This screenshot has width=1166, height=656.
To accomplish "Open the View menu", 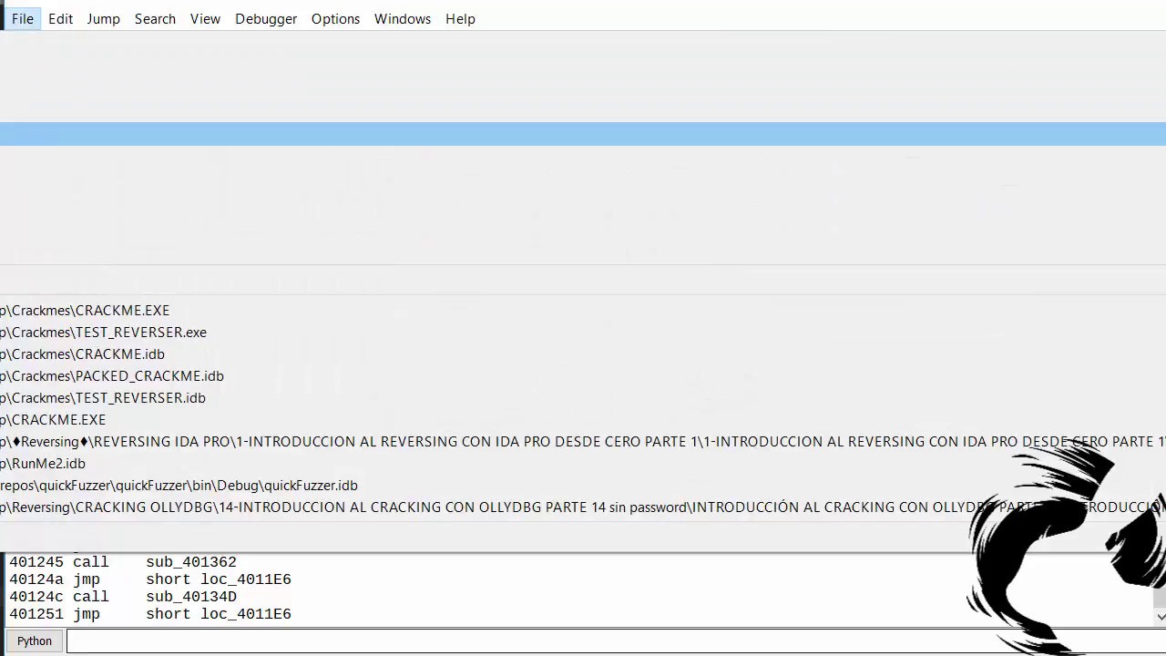I will (205, 18).
